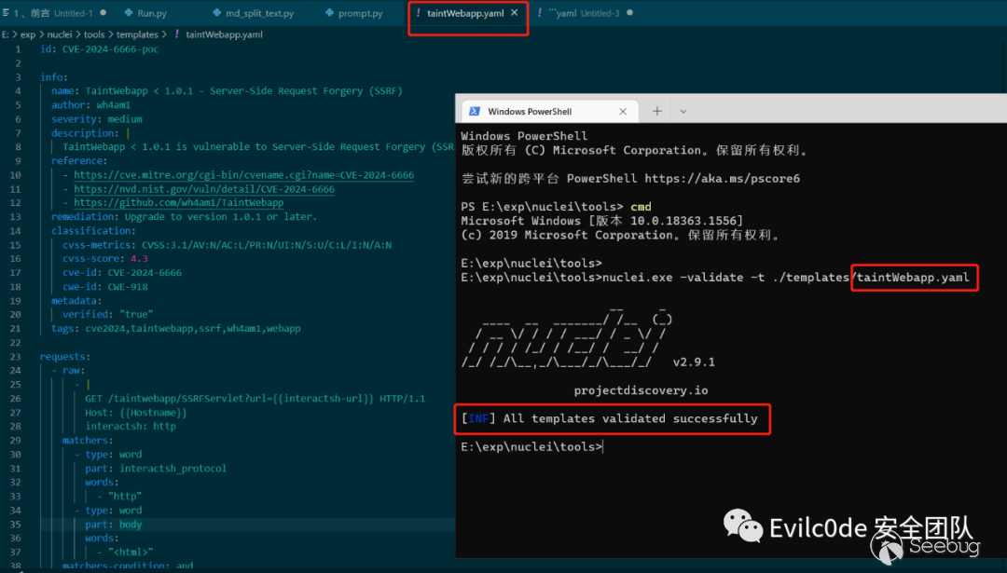Click Python icon on prompt.py tab
This screenshot has height=573, width=1007.
coord(329,13)
